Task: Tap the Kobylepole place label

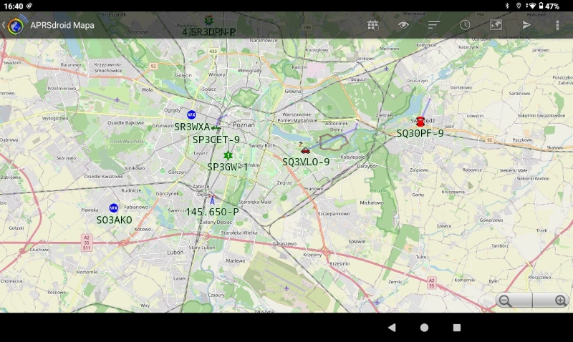Action: [x=352, y=157]
